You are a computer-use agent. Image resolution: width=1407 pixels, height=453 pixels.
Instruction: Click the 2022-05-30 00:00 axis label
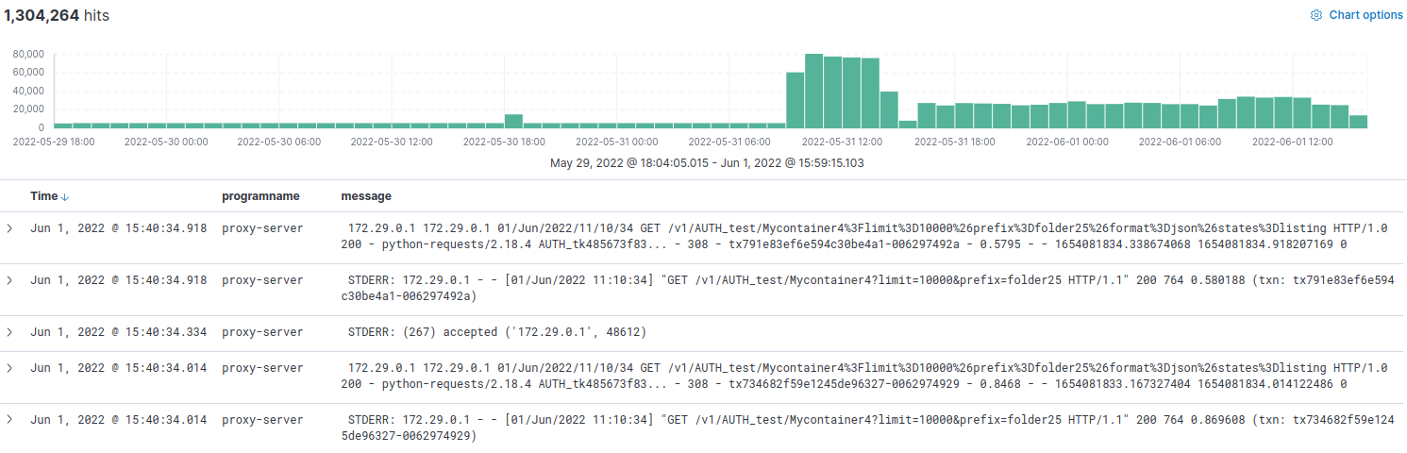click(165, 142)
